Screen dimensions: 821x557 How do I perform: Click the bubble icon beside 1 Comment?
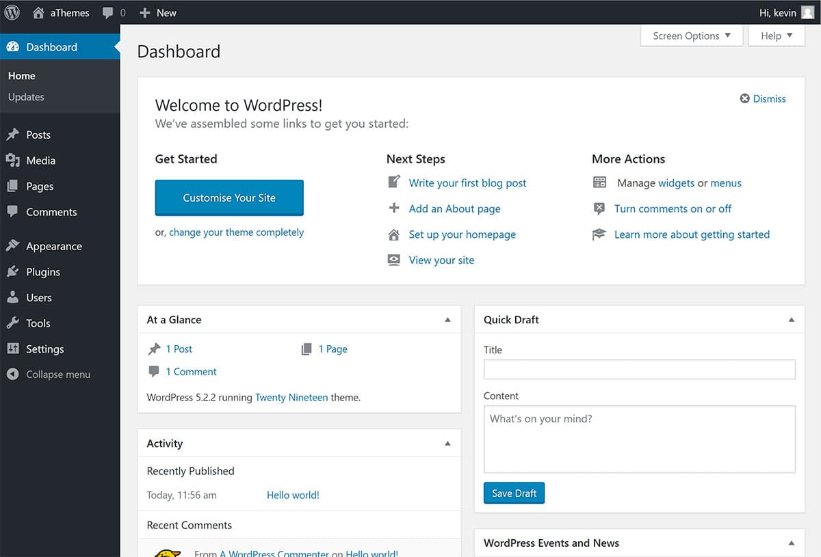pos(154,371)
